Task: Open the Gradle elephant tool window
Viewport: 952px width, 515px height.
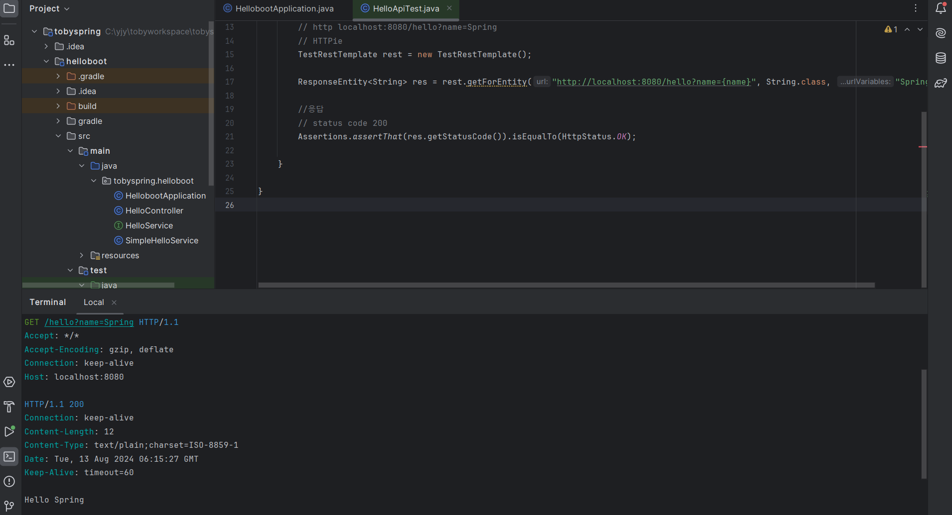Action: click(x=941, y=83)
